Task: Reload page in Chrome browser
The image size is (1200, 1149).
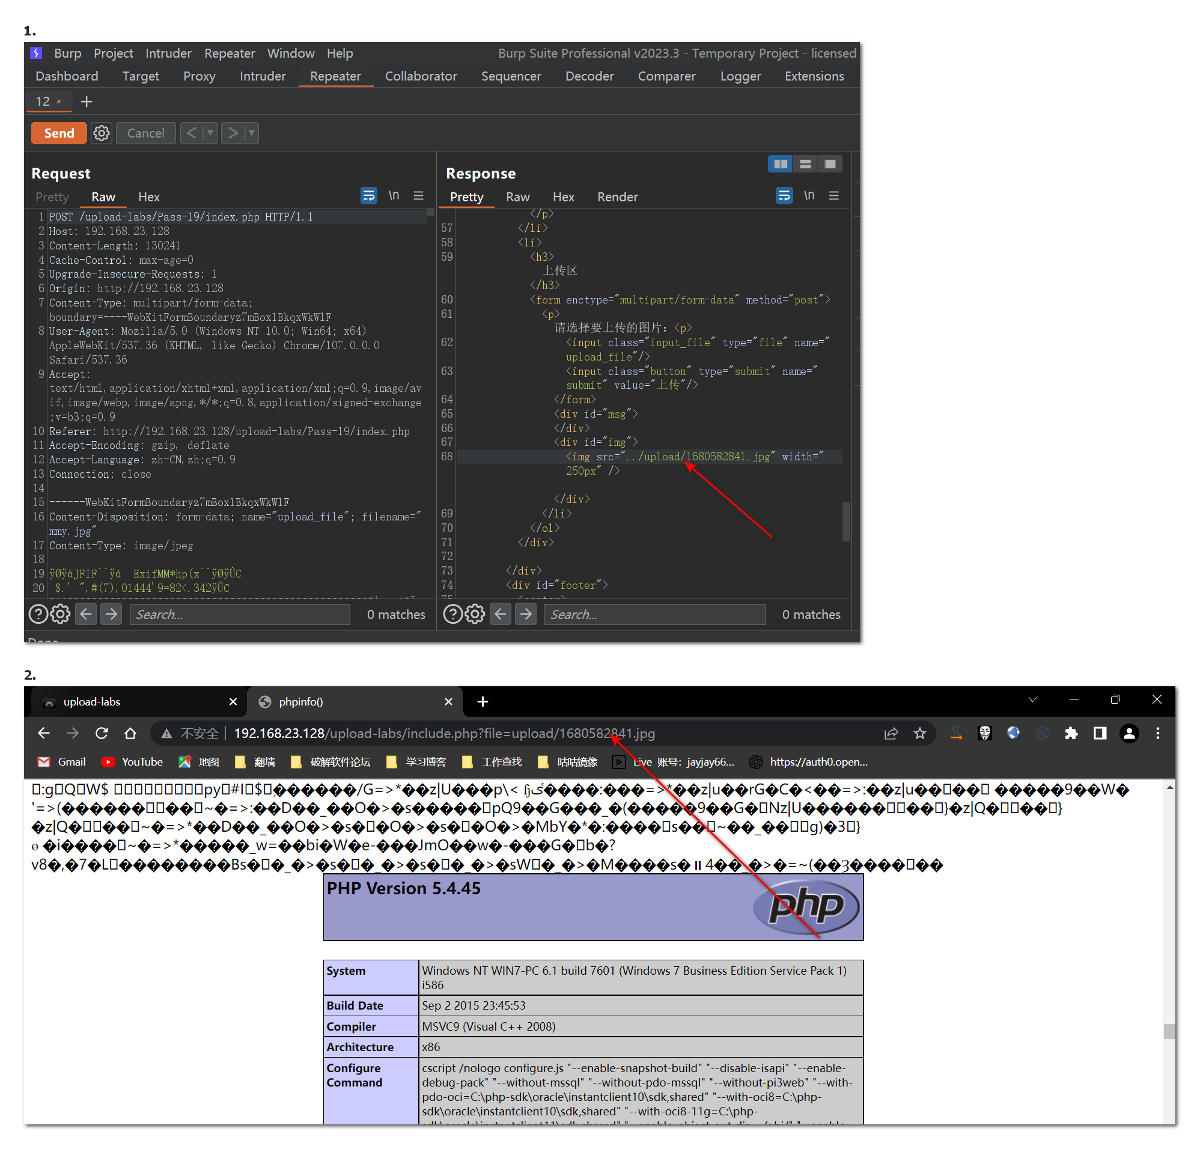Action: point(102,733)
